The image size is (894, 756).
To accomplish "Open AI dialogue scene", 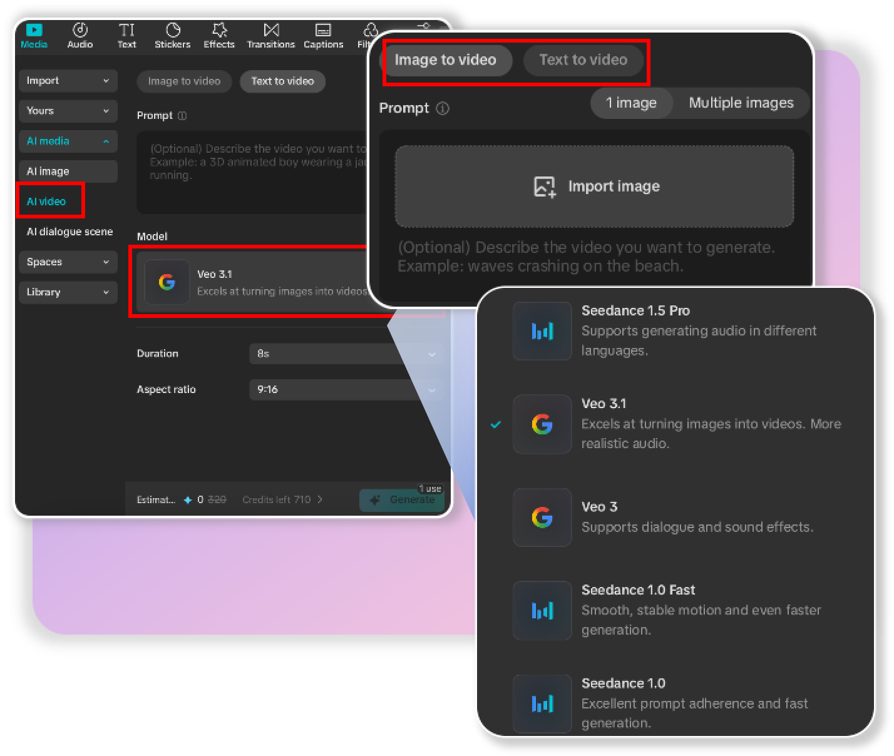I will pos(69,232).
